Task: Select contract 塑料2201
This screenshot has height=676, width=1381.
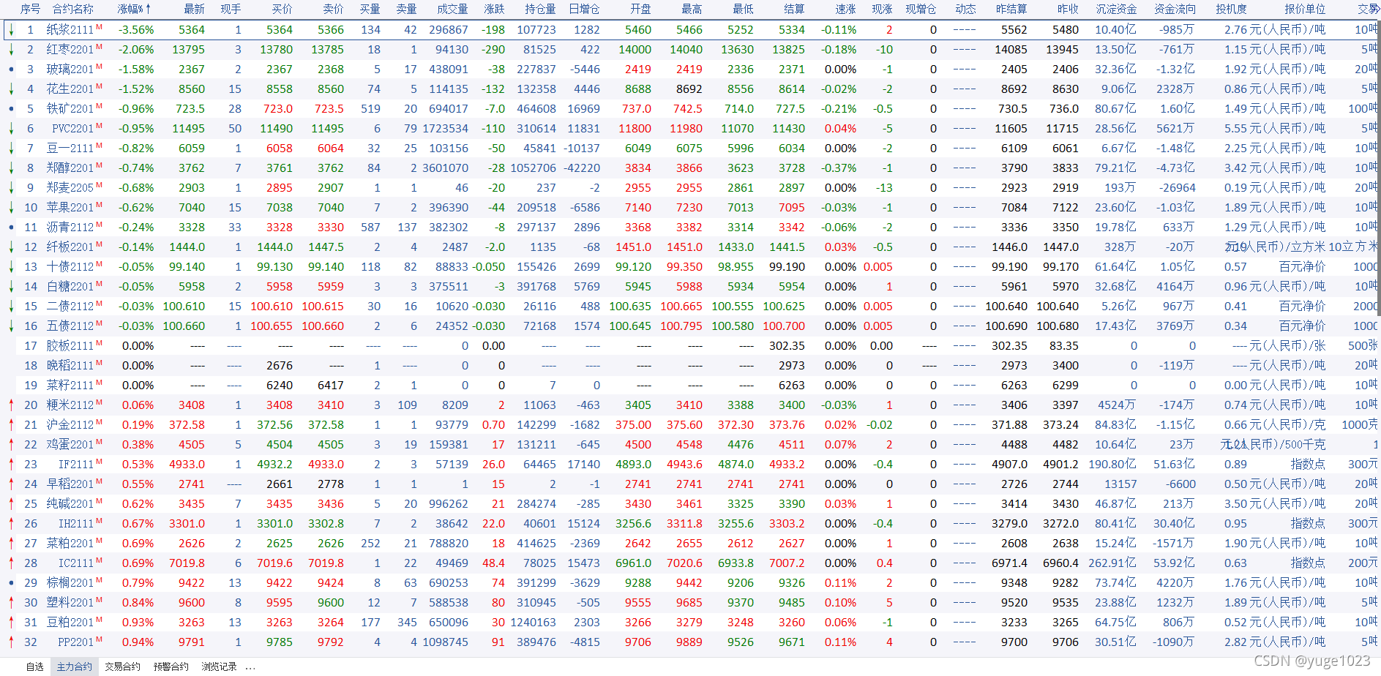Action: point(70,603)
